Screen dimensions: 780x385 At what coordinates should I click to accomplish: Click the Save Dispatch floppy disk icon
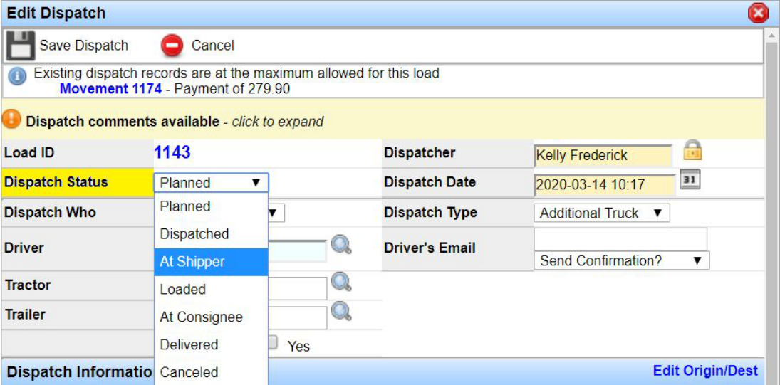pyautogui.click(x=21, y=46)
